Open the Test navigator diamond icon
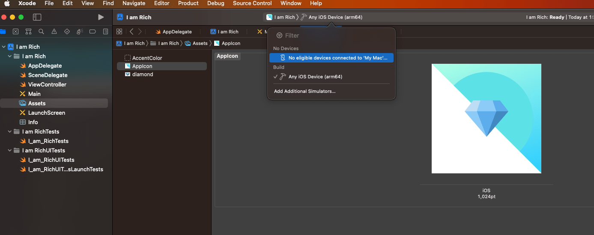 (x=67, y=32)
